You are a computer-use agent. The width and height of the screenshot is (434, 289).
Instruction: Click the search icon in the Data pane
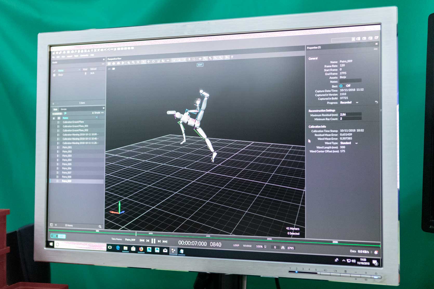[100, 226]
